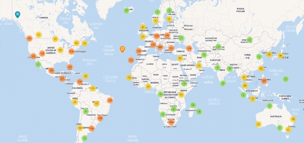Expand the 16 cluster east of Haiti
304x143 pixels.
click(x=85, y=76)
